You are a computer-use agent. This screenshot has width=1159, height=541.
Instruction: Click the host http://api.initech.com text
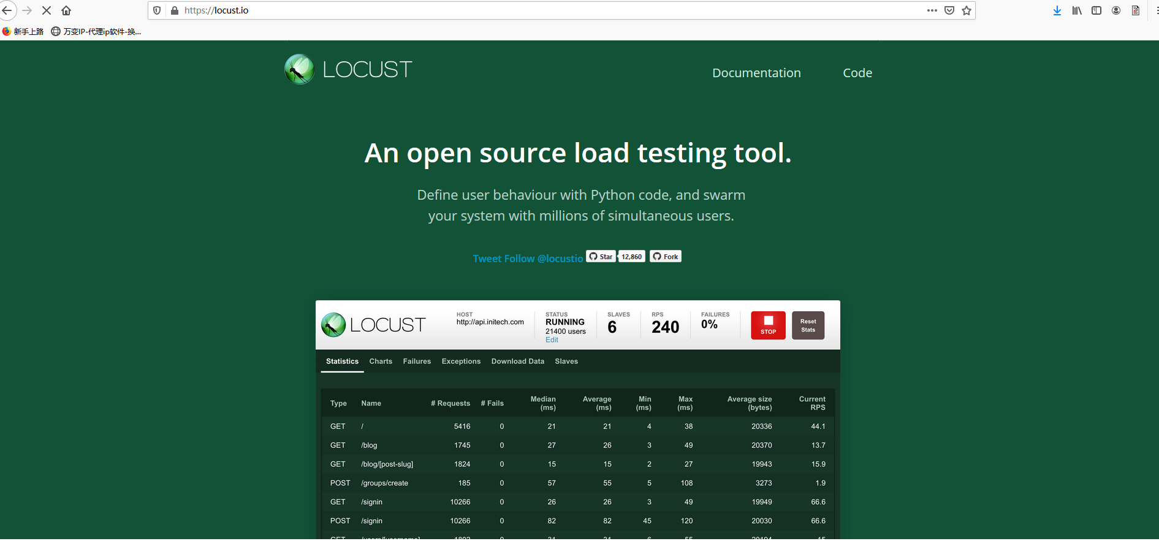(x=490, y=322)
